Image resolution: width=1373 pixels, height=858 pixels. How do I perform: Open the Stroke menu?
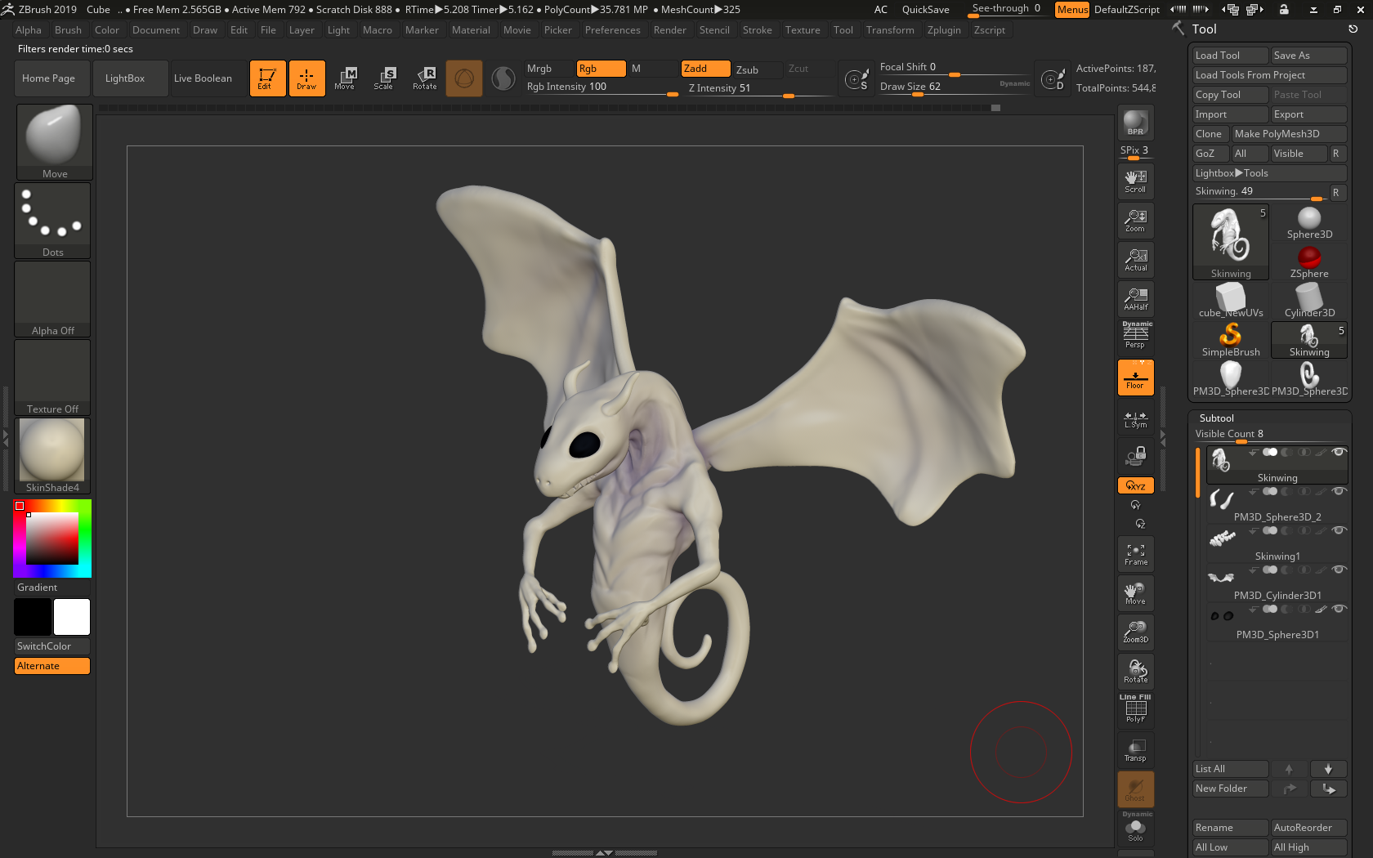click(757, 30)
